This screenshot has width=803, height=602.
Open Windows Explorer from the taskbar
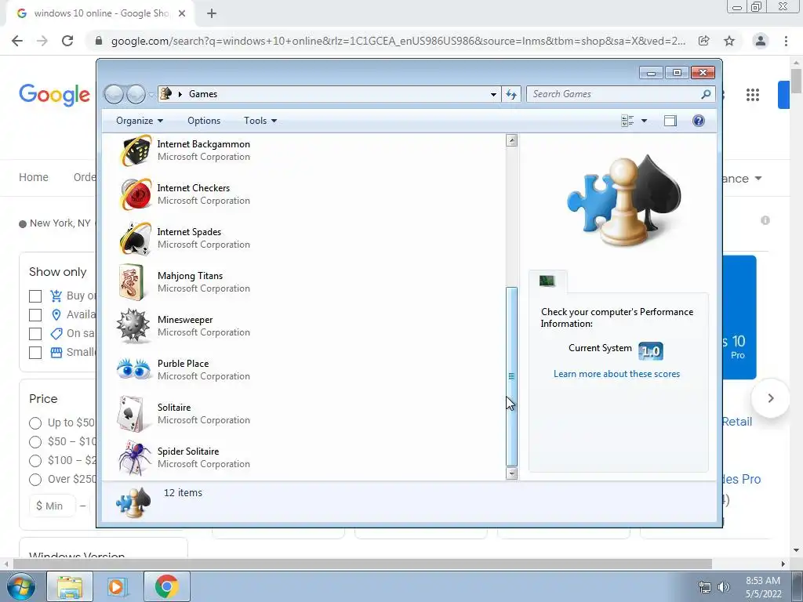pos(70,586)
